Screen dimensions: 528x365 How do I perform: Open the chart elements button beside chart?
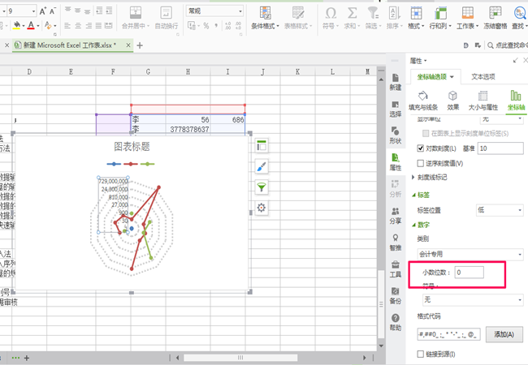[262, 145]
